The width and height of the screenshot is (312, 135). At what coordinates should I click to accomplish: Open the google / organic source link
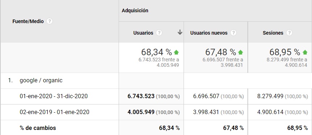(x=41, y=80)
